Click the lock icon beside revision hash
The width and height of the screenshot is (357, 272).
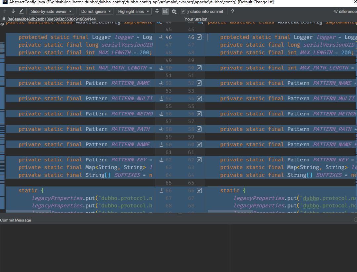4,19
